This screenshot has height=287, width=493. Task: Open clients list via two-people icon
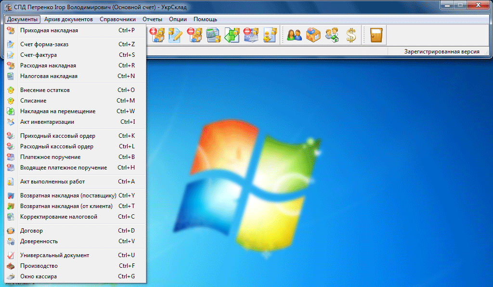pyautogui.click(x=294, y=35)
